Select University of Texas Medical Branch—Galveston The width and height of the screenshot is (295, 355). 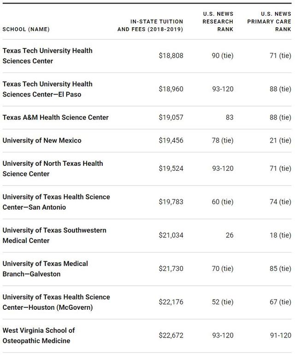pyautogui.click(x=45, y=269)
